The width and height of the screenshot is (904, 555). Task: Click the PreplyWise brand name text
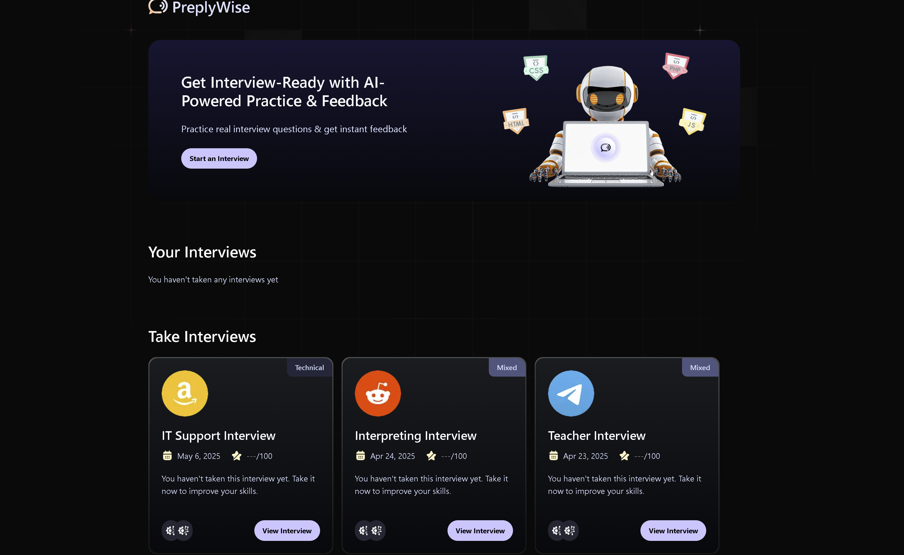pyautogui.click(x=211, y=7)
